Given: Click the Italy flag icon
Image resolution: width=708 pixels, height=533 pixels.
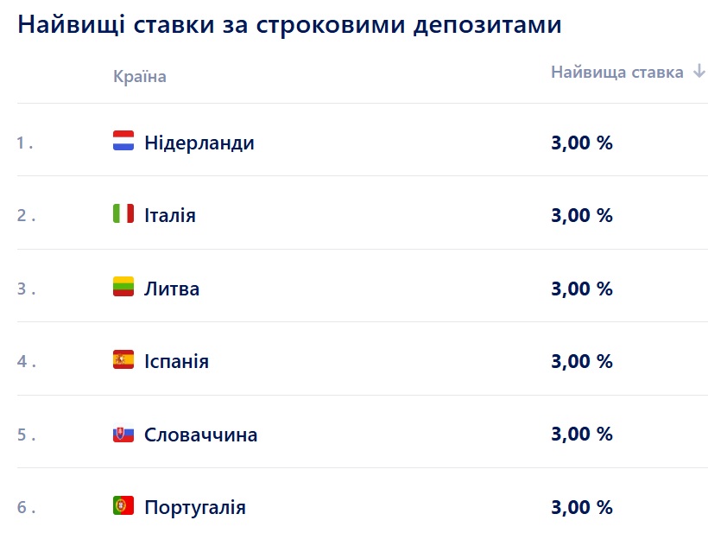Looking at the screenshot, I should 123,213.
